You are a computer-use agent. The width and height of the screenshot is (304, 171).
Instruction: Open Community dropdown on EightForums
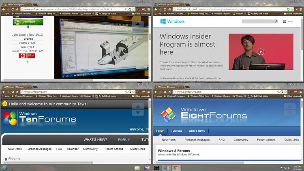click(x=241, y=140)
